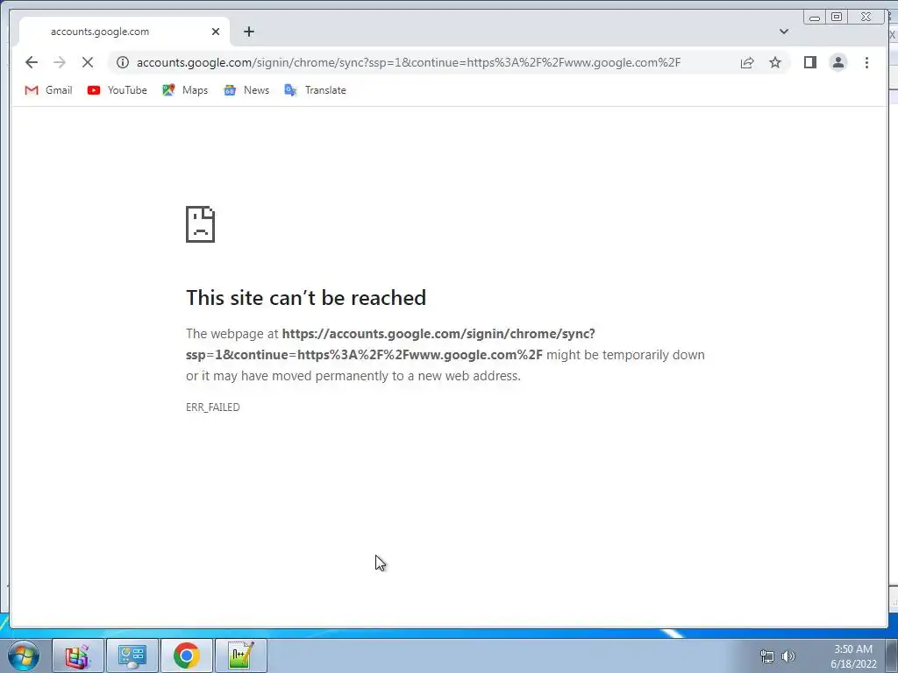Open the network tray icon

(x=766, y=656)
